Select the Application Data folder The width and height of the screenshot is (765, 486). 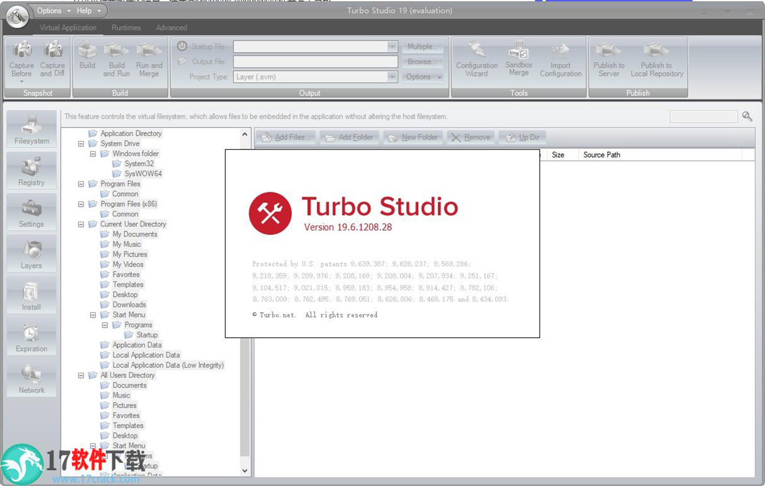point(137,345)
